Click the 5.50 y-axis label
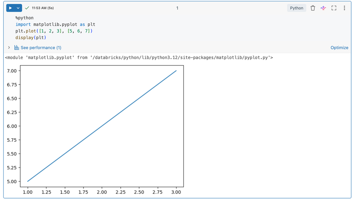 (12, 154)
